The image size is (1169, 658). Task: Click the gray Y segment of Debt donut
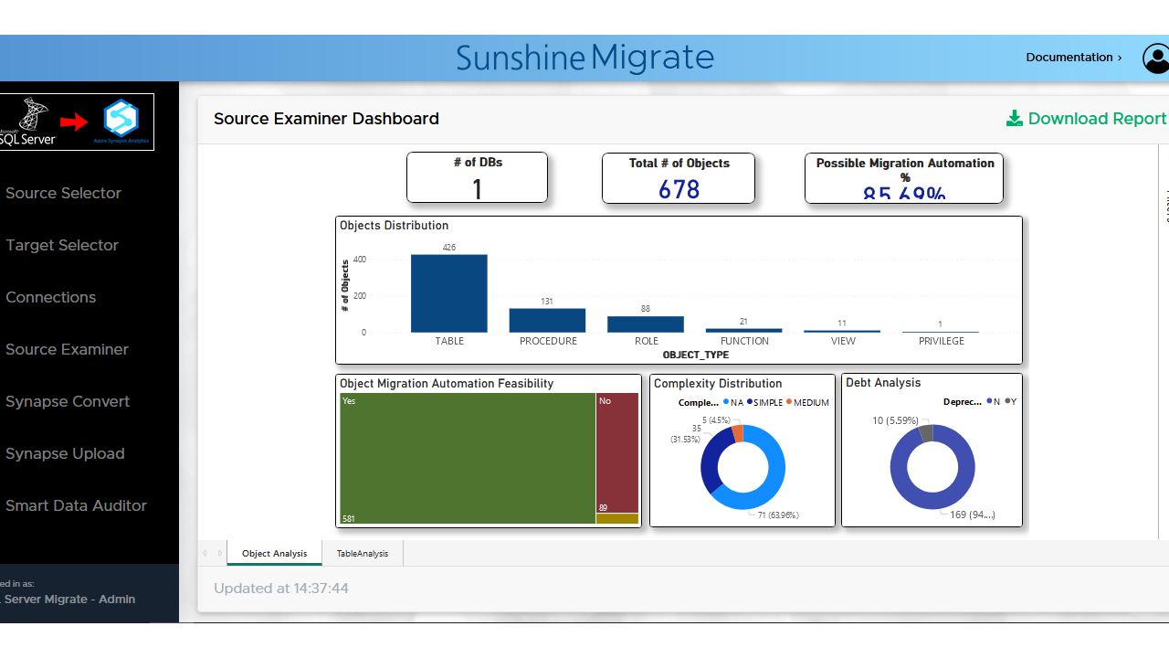pos(925,432)
